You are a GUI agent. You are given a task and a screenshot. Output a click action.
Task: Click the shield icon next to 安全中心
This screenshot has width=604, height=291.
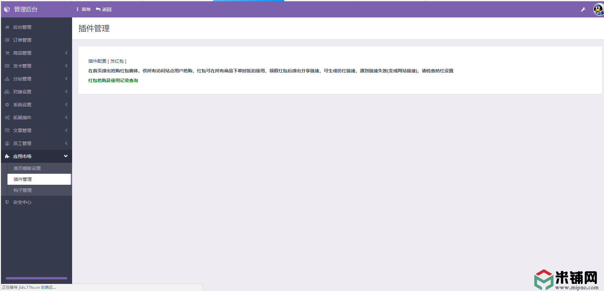[x=7, y=202]
